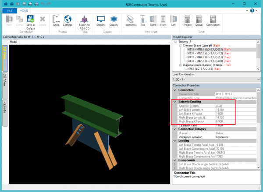Solve the Group
263x192 pixels.
pos(199,21)
